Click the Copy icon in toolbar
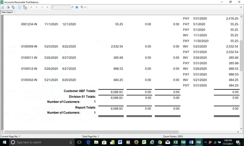The width and height of the screenshot is (244, 146). (12, 7)
